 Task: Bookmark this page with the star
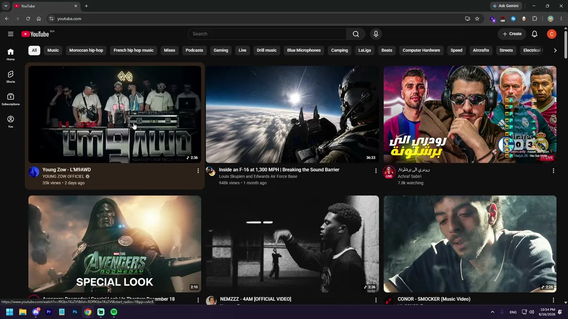477,19
